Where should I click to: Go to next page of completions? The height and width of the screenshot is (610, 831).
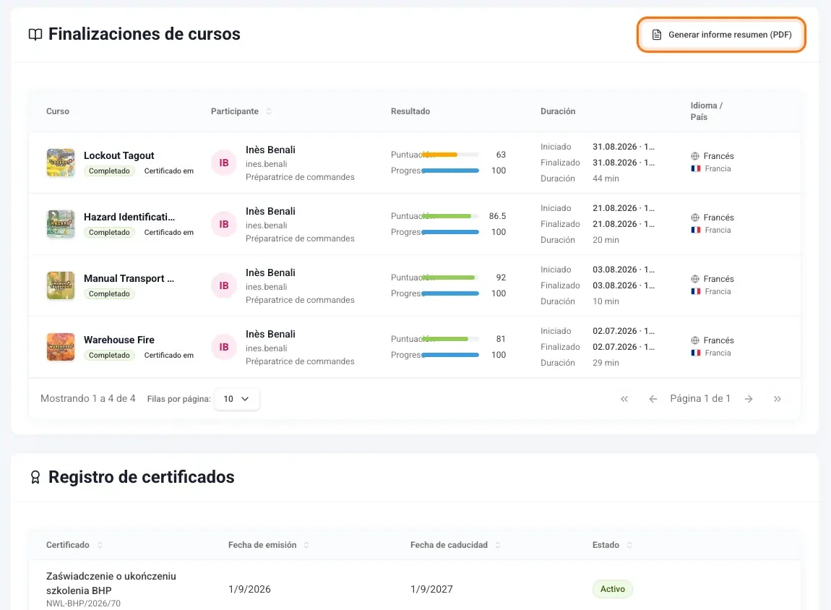pos(749,399)
